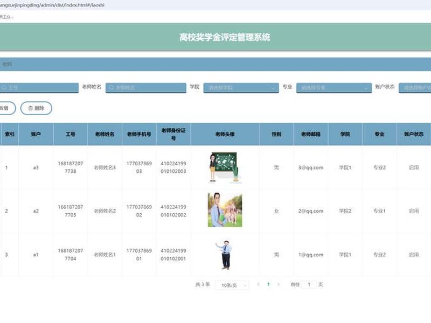Screen dimensions: 431x323
Task: Click phone cell 17703786903
Action: tap(139, 167)
